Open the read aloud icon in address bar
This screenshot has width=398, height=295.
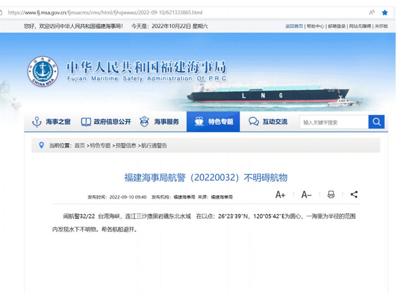[x=372, y=12]
